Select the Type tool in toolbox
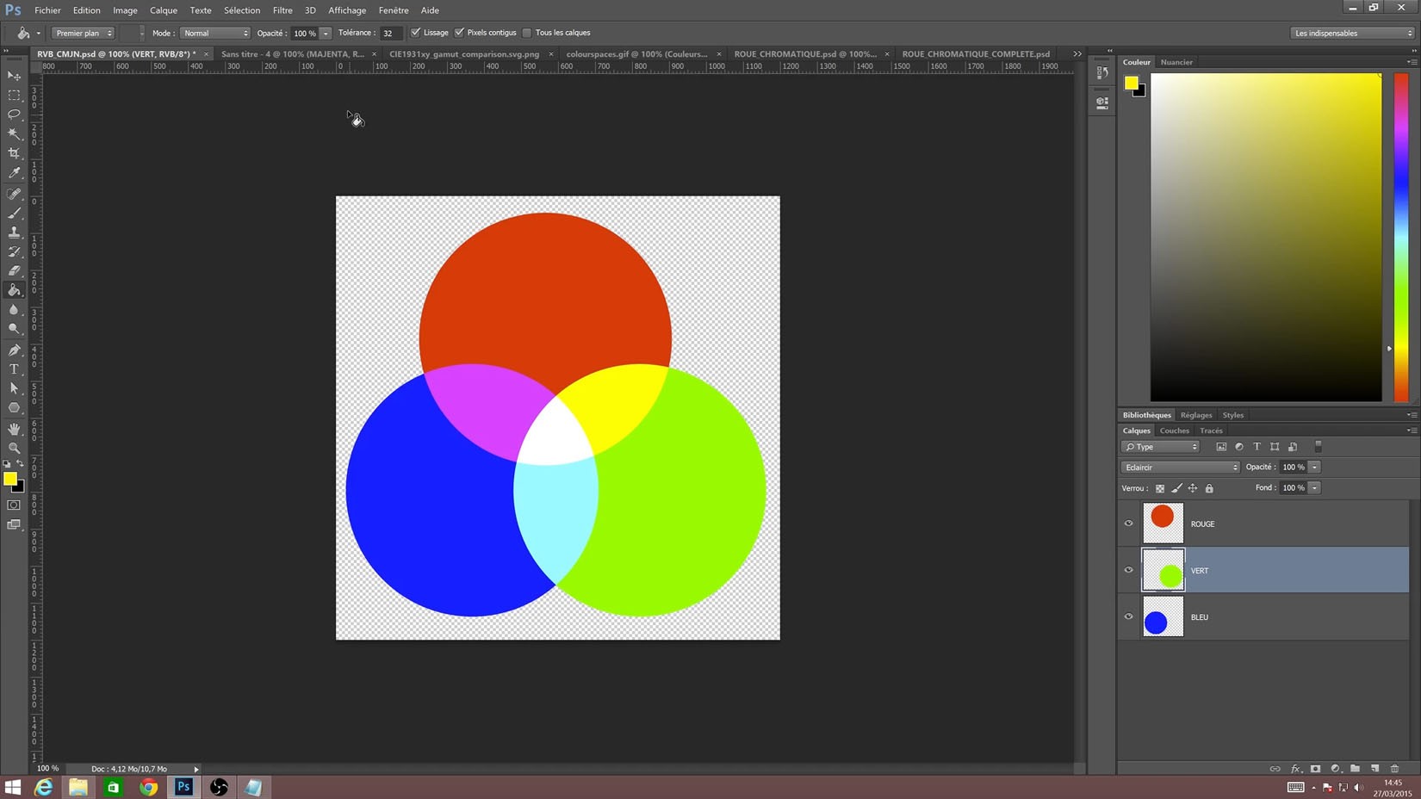Screen dimensions: 1421x799 tap(14, 369)
